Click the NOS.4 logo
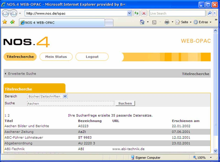This screenshot has height=162, width=220. tap(26, 42)
